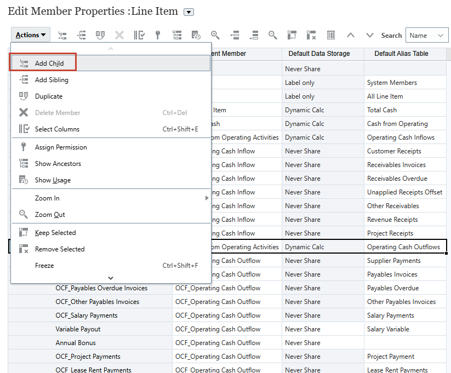
Task: Choose Remove Selected menu entry
Action: click(111, 249)
